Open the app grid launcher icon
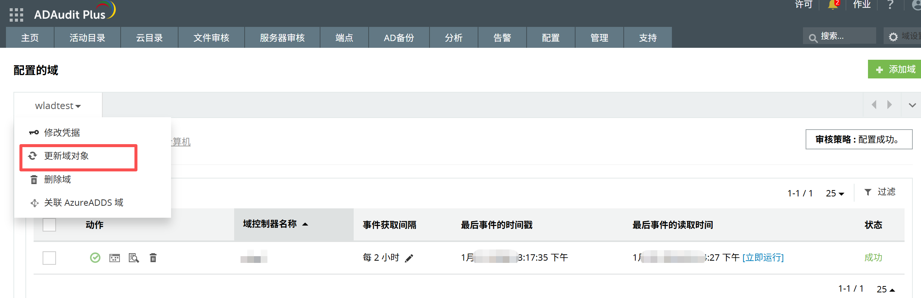 16,15
